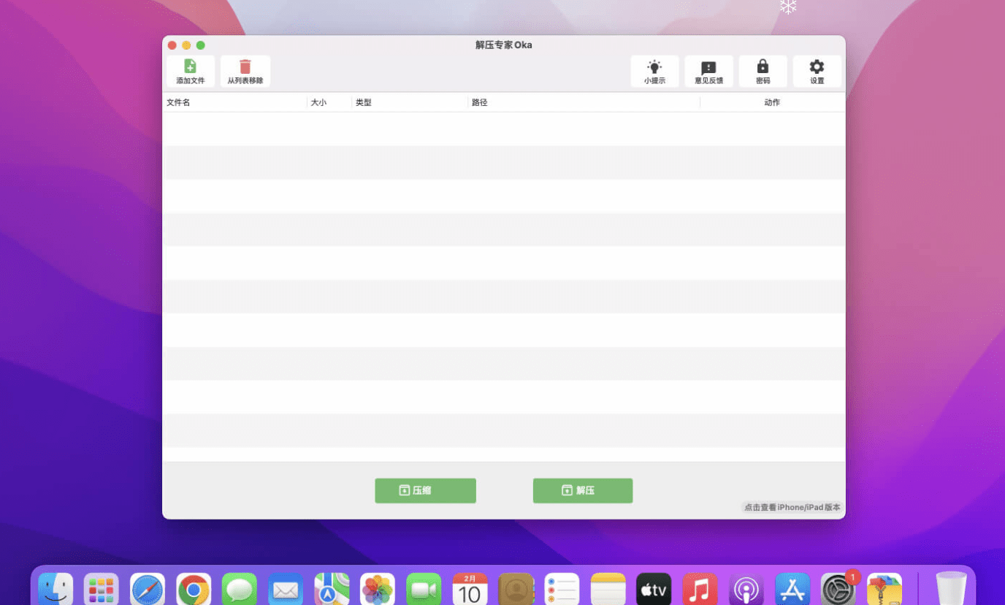The image size is (1005, 605).
Task: Click the 密码 lock icon
Action: point(763,66)
